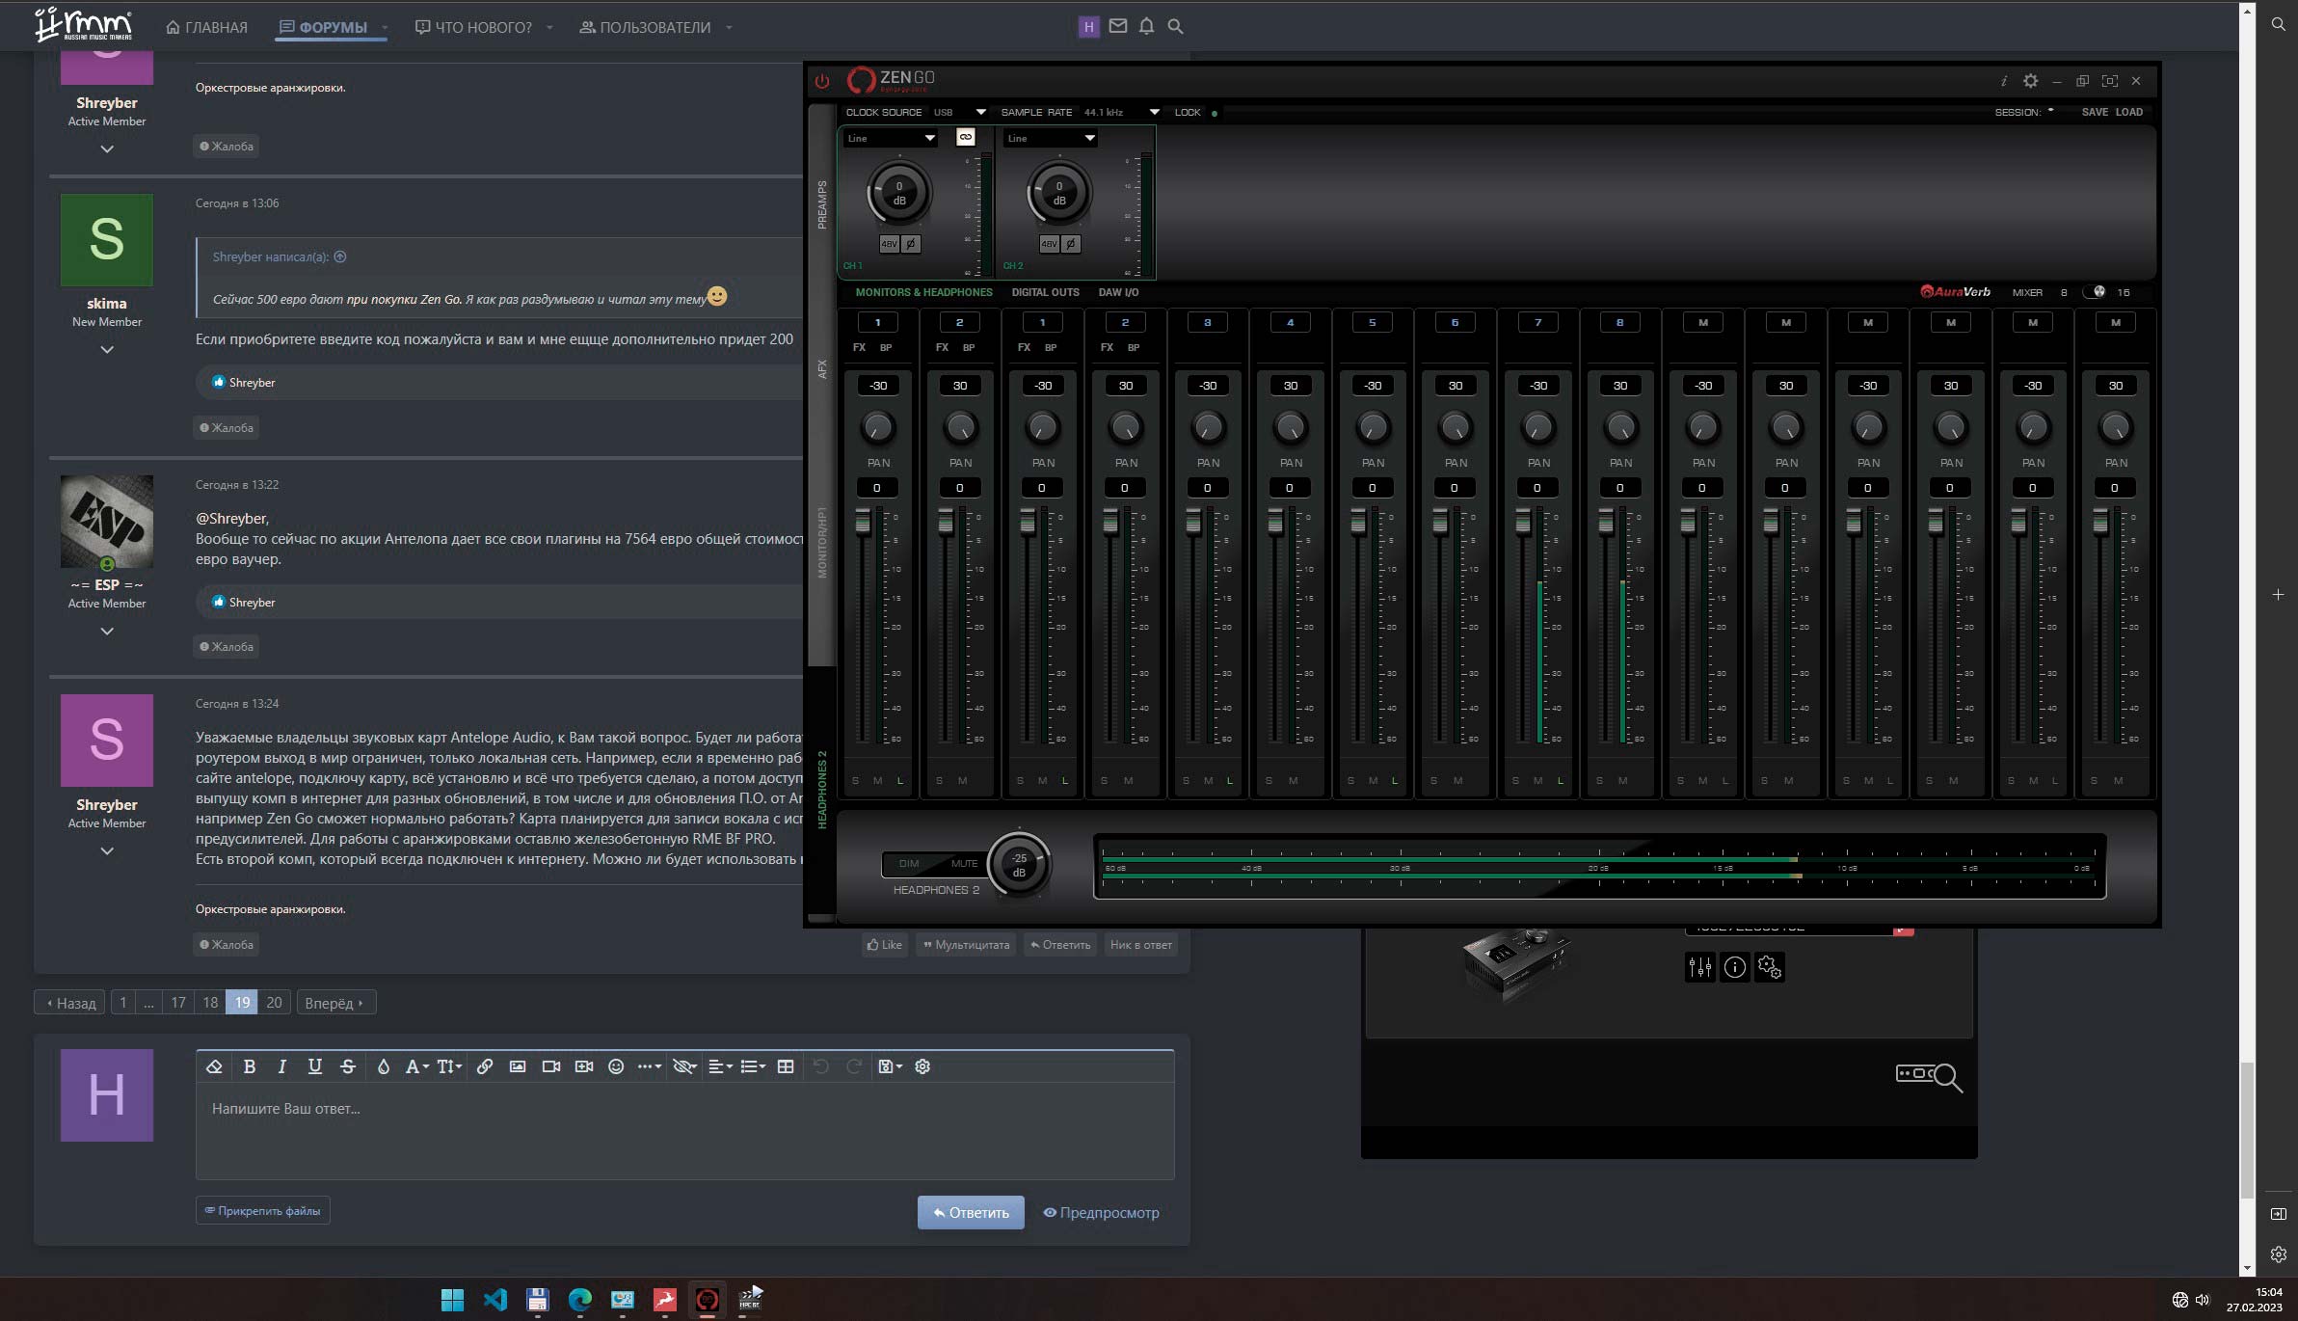Open Zen Go info icon
The image size is (2298, 1321).
pyautogui.click(x=2003, y=81)
